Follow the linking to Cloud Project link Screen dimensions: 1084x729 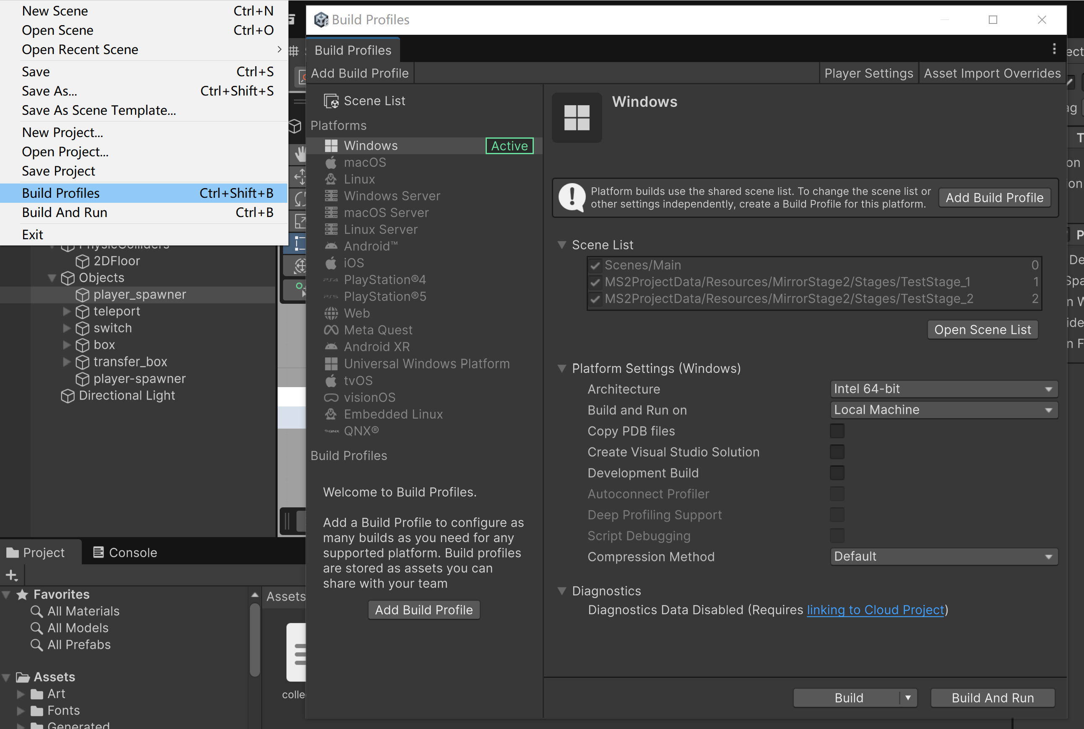876,610
